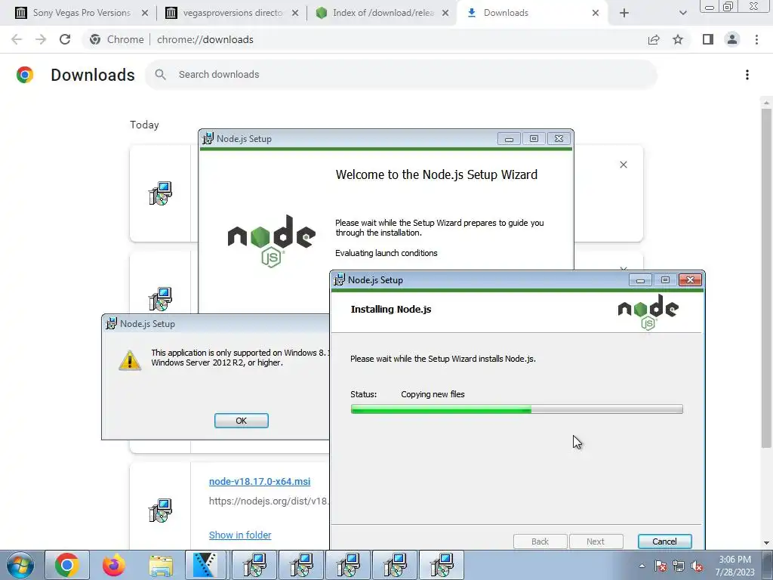Click the Chrome logo on Downloads page

point(25,75)
